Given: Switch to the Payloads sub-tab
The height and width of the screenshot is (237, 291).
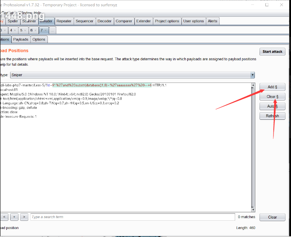Looking at the screenshot, I should pyautogui.click(x=21, y=39).
